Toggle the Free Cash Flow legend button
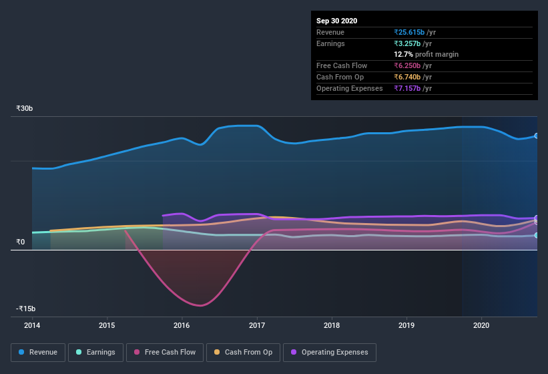The width and height of the screenshot is (548, 374). pyautogui.click(x=165, y=353)
